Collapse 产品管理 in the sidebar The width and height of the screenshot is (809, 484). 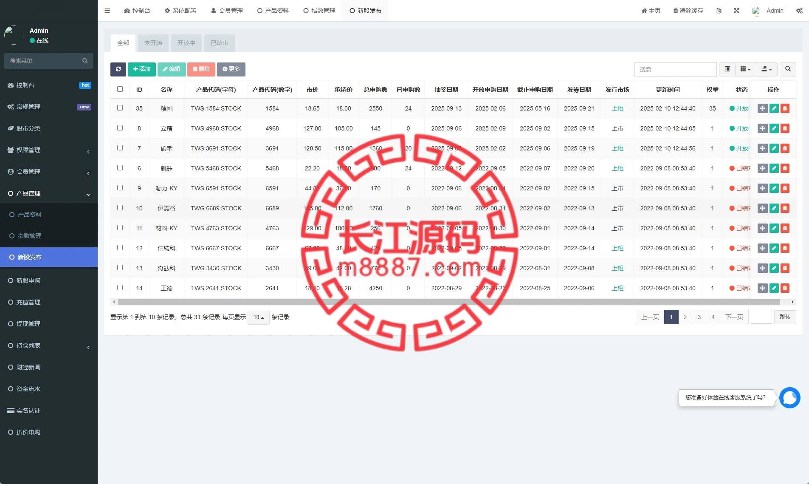pyautogui.click(x=49, y=193)
